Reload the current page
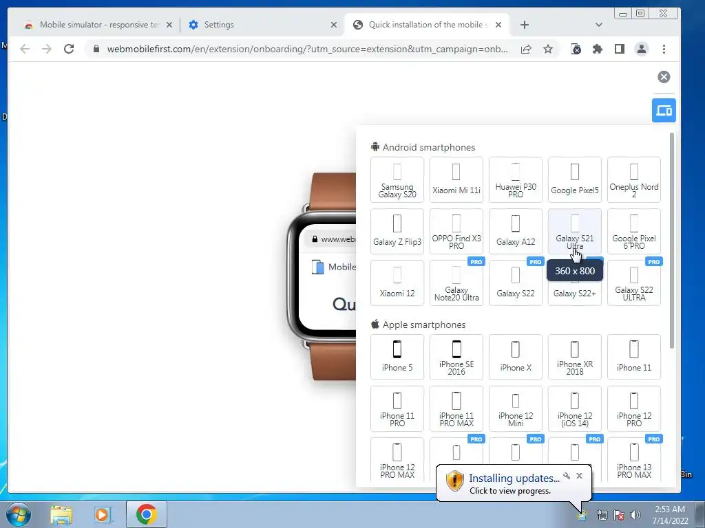Screen dimensions: 705x528 click(69, 49)
